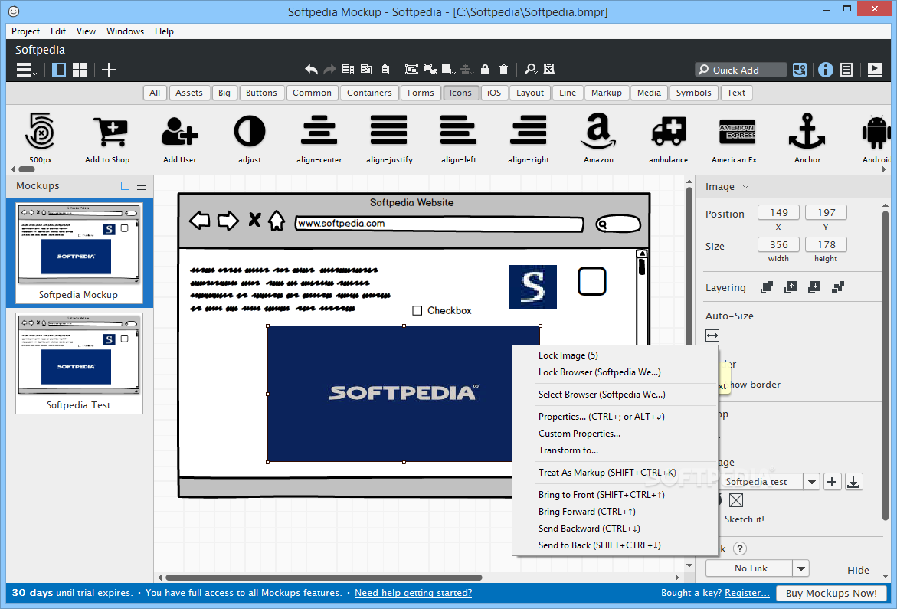
Task: Click Need help getting started? link
Action: (413, 593)
